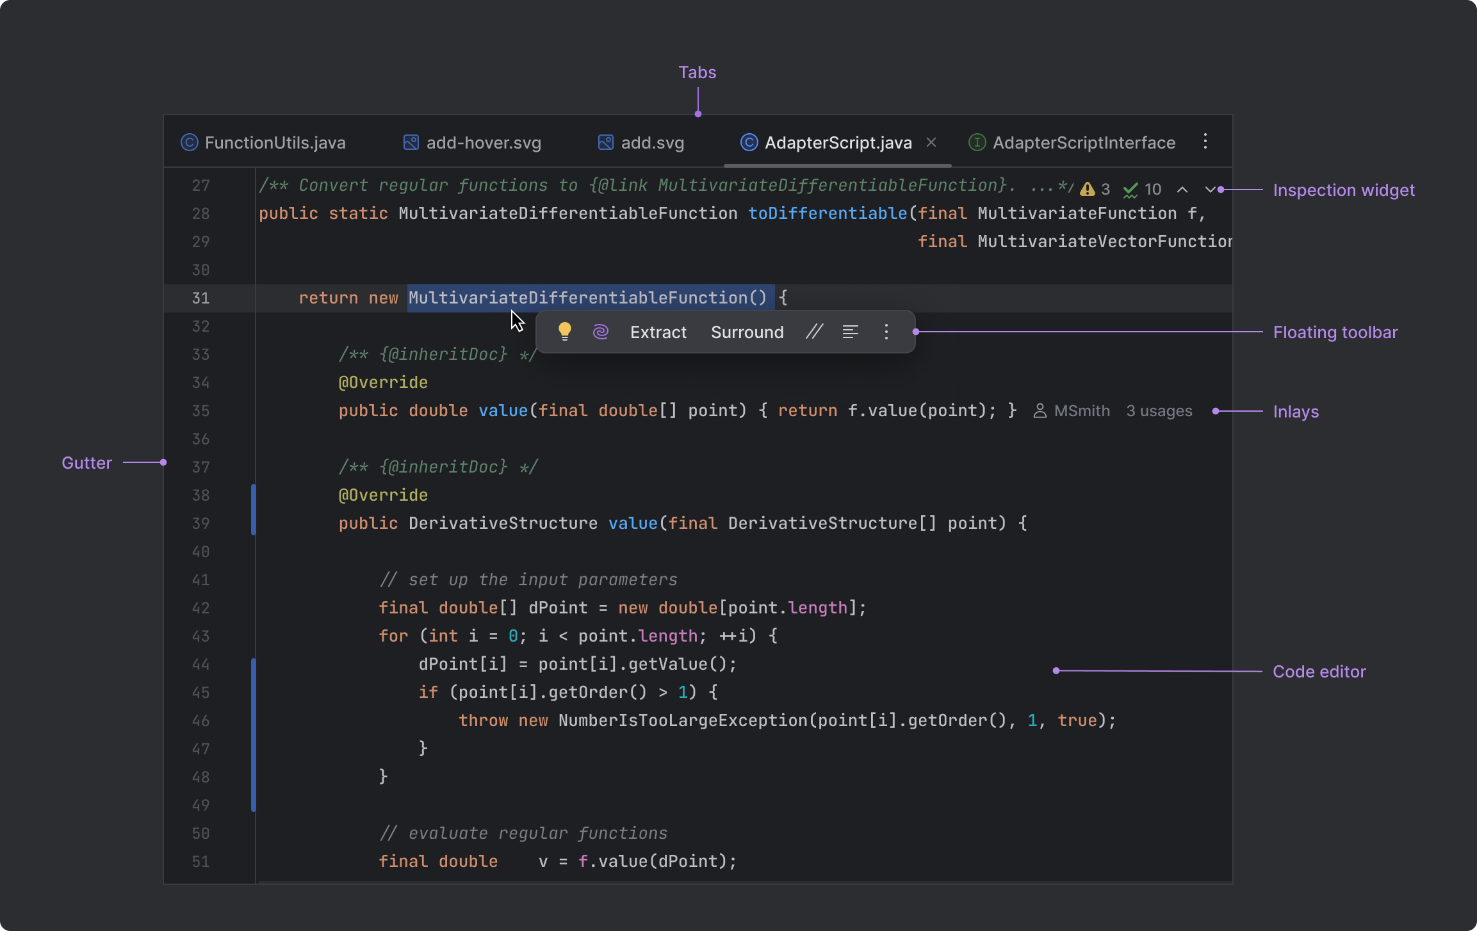
Task: Switch to the FunctionUtils.java tab
Action: pyautogui.click(x=275, y=142)
